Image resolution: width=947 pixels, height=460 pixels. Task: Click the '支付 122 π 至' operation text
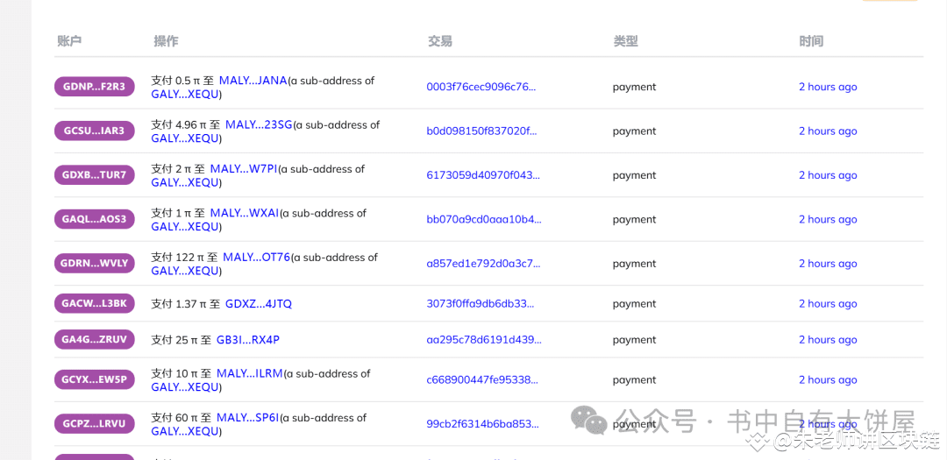[184, 258]
